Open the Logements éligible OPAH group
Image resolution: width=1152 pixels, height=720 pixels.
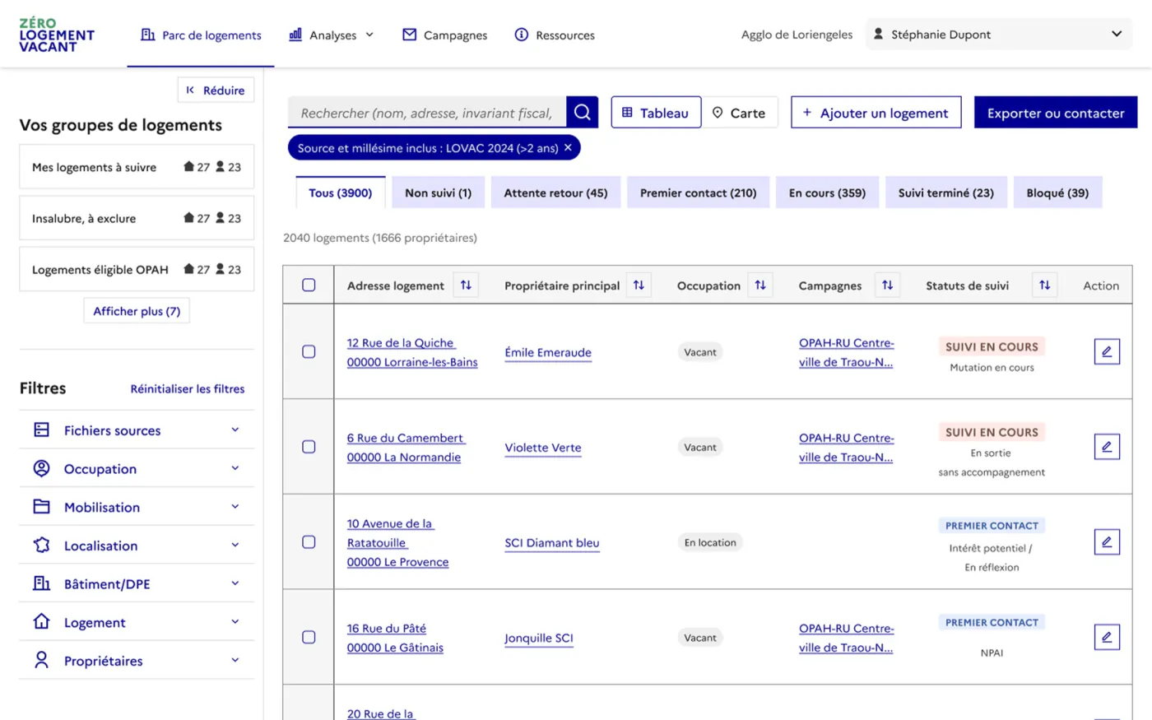click(x=137, y=269)
